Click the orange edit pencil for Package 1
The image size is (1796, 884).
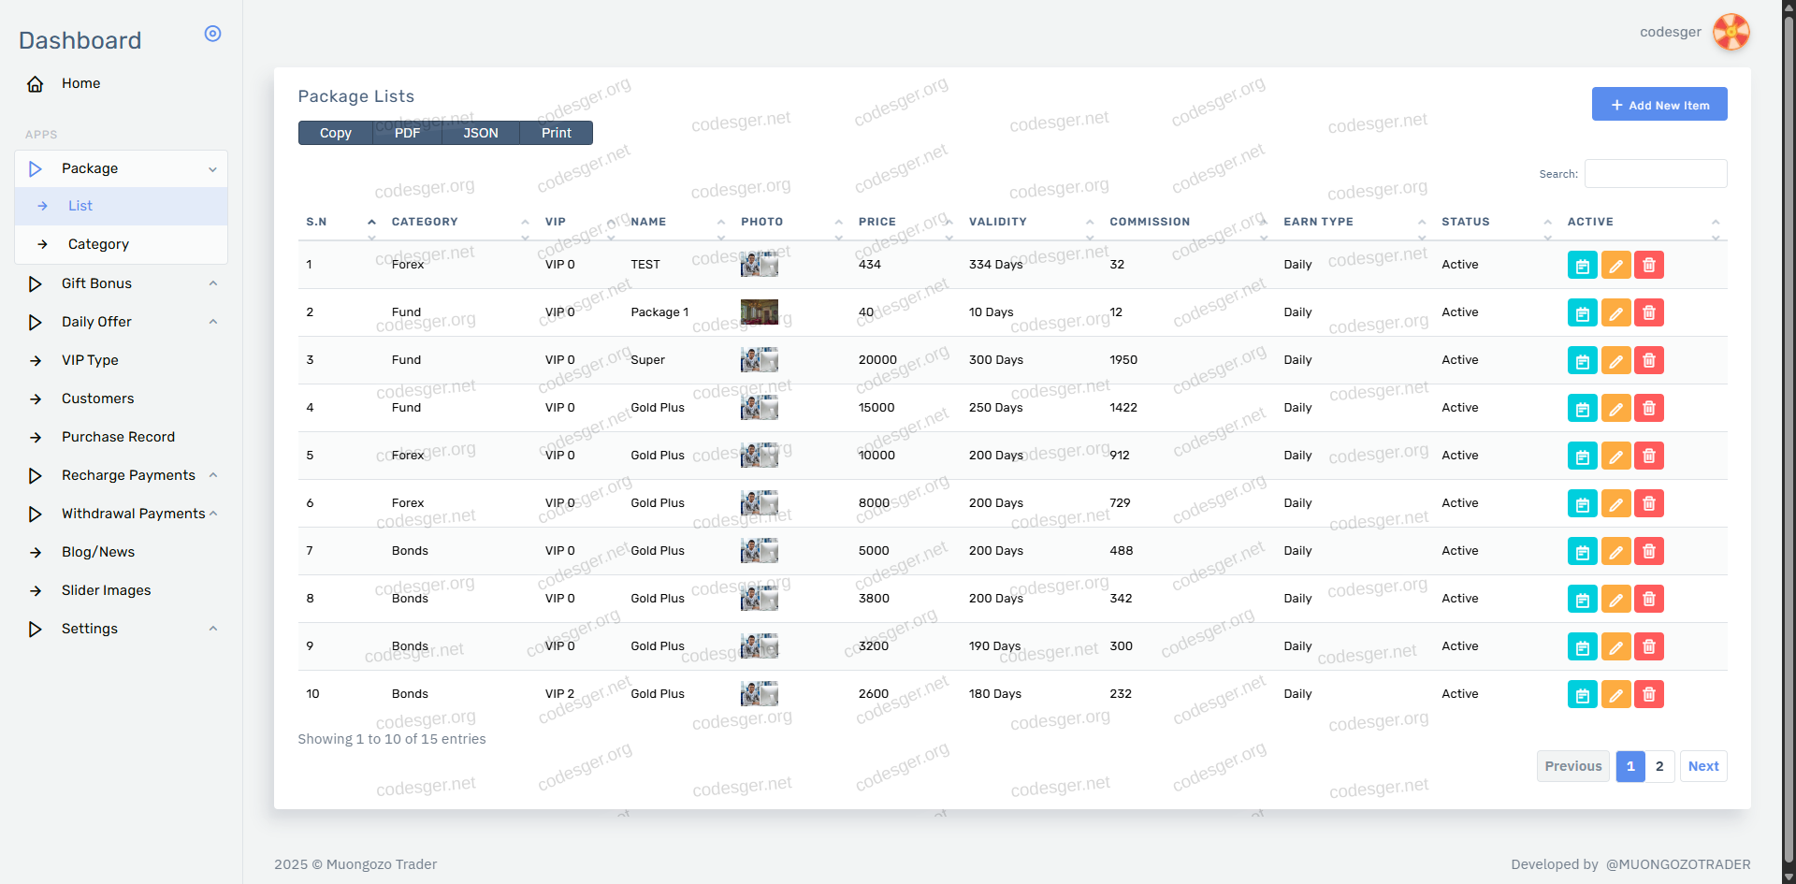[x=1615, y=312]
